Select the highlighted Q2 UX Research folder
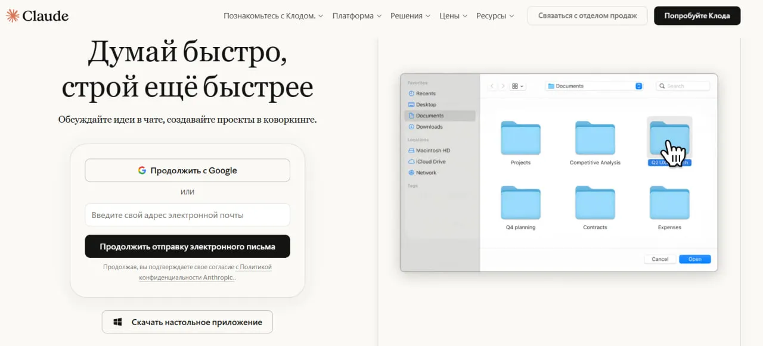This screenshot has width=763, height=346. 669,142
